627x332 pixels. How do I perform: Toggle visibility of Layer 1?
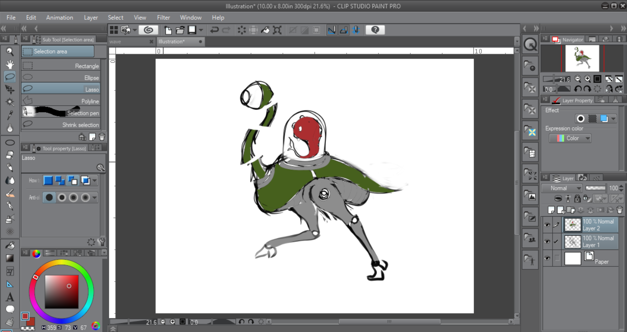point(547,241)
